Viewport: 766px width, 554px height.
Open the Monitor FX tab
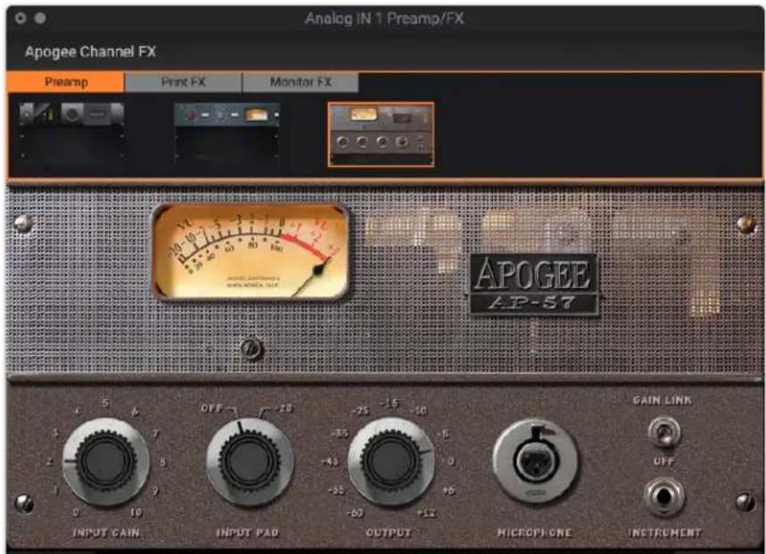[301, 82]
